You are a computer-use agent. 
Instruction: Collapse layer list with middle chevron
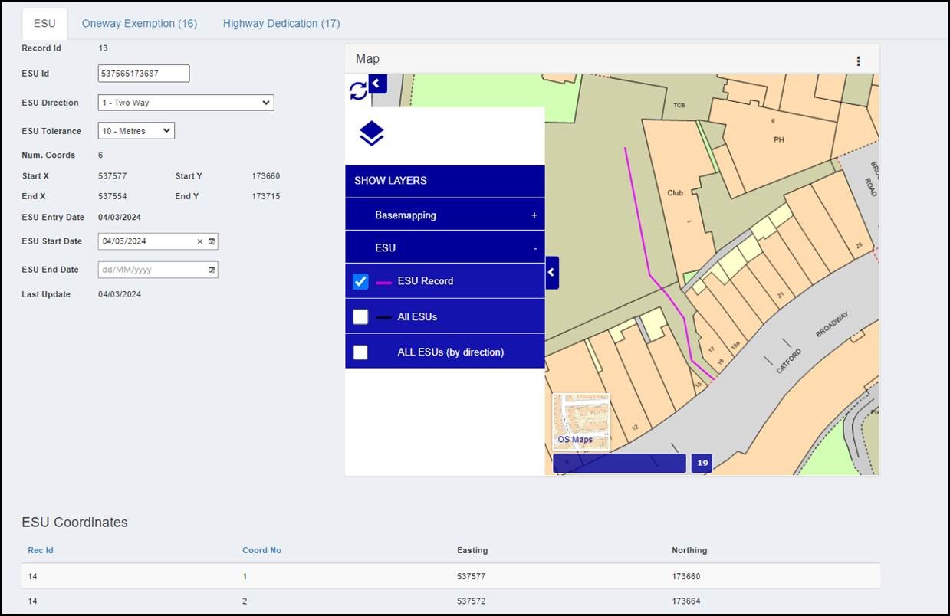point(552,273)
